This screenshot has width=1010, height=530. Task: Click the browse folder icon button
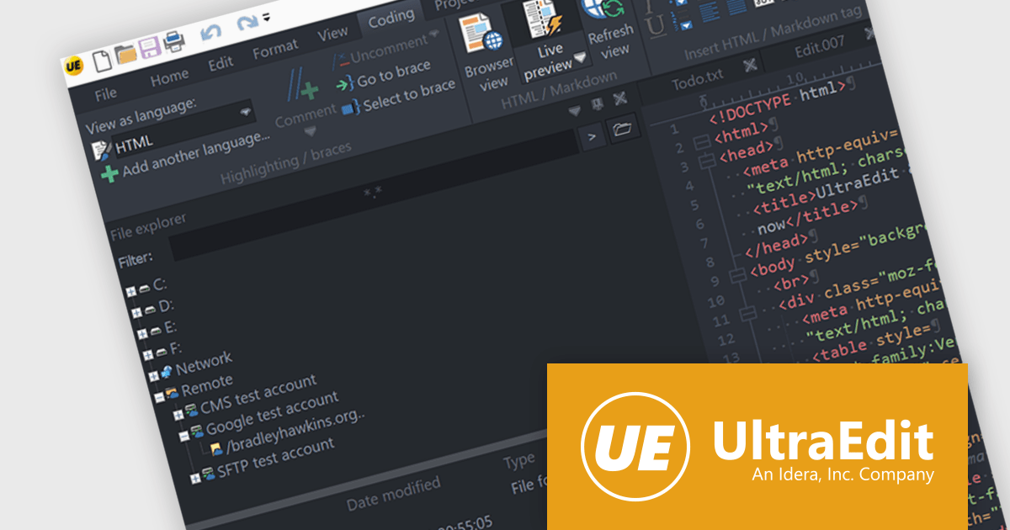pos(624,128)
